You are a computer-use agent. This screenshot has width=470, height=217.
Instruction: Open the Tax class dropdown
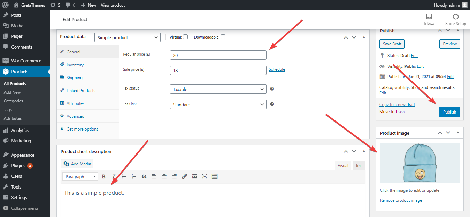tap(218, 105)
